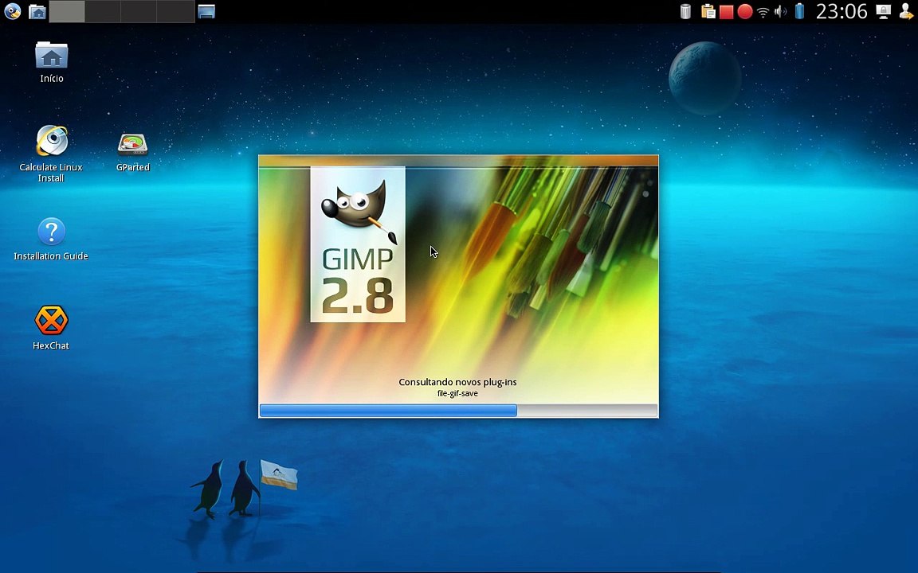
Task: Open the trash icon in the top panel
Action: pyautogui.click(x=685, y=11)
